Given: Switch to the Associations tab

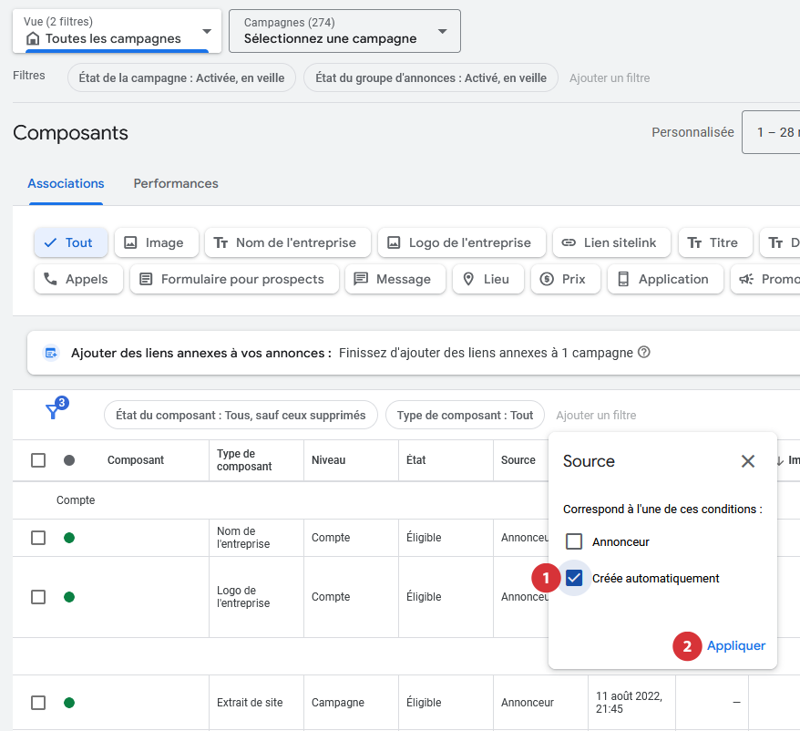Looking at the screenshot, I should tap(66, 183).
